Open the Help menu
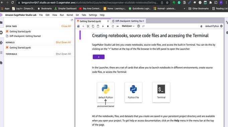Viewport: 228px width, 127px height. coord(102,15)
